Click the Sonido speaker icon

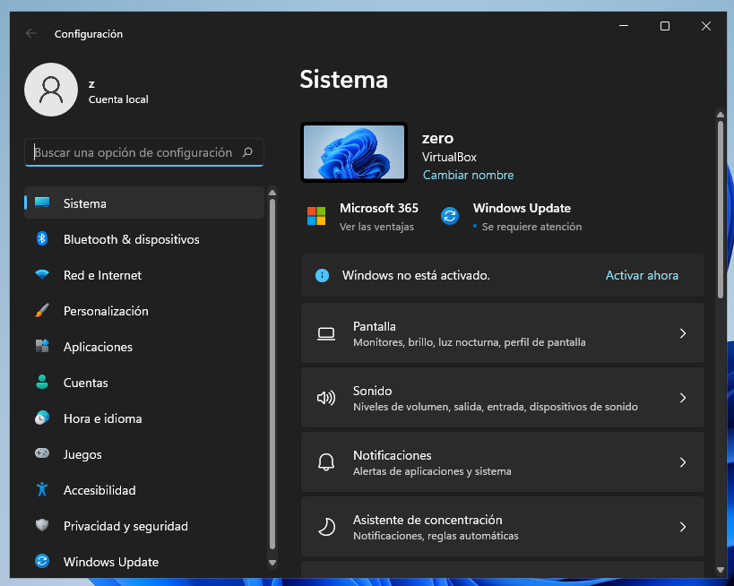point(326,398)
